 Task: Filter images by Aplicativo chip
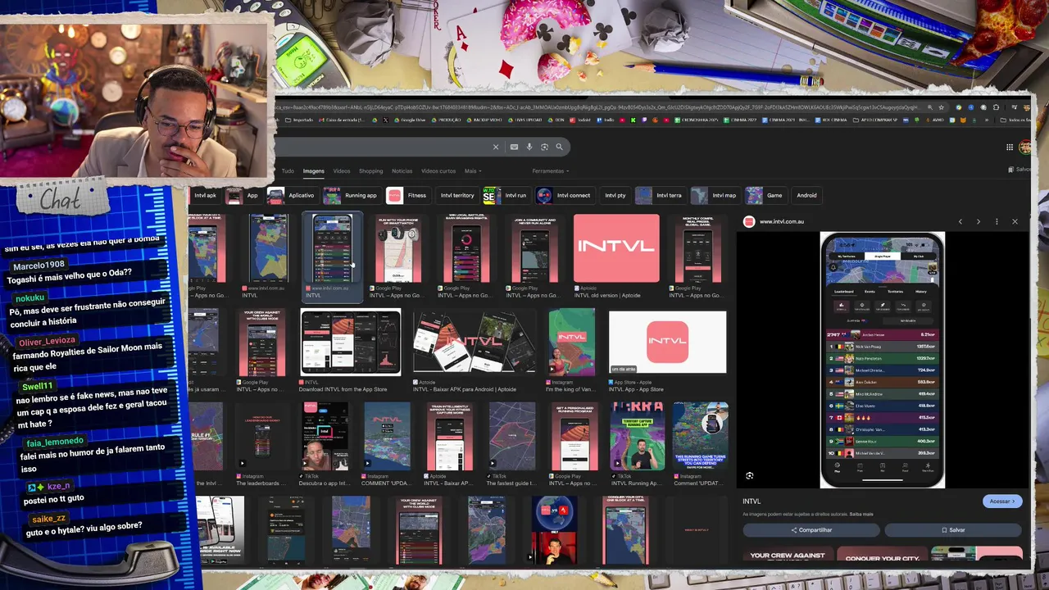[x=292, y=195]
